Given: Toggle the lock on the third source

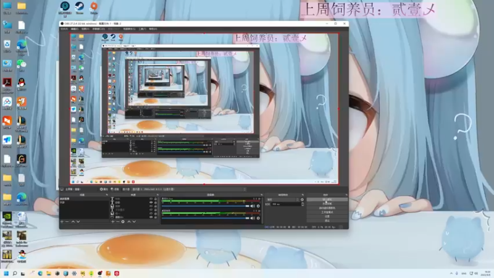Looking at the screenshot, I should (x=156, y=206).
